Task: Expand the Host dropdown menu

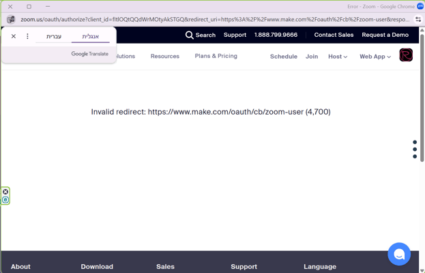Action: pyautogui.click(x=338, y=57)
